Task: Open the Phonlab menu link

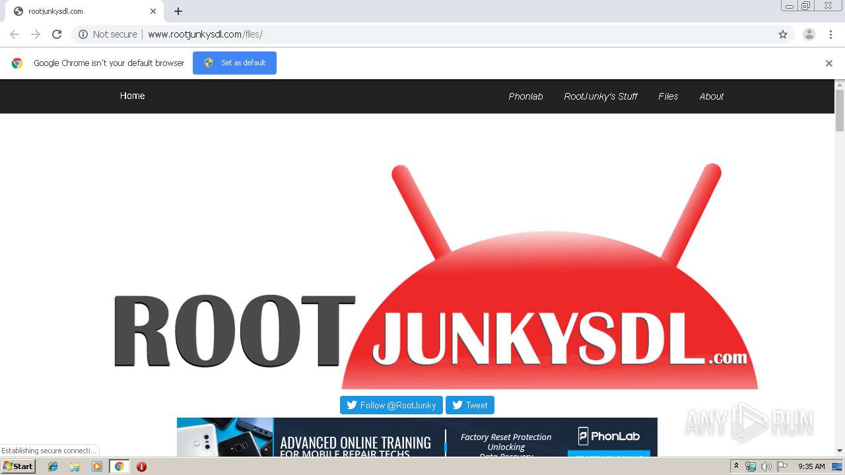Action: click(525, 96)
